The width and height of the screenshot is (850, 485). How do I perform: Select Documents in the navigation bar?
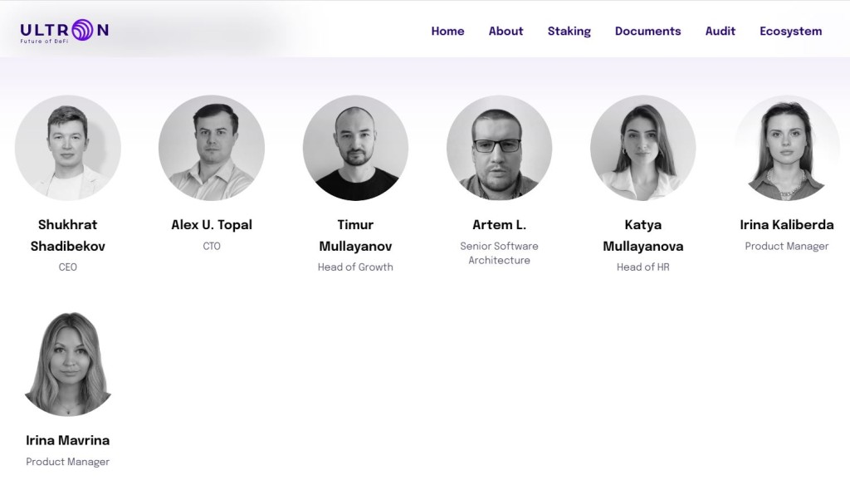coord(647,32)
